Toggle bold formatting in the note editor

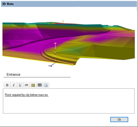tap(7, 85)
